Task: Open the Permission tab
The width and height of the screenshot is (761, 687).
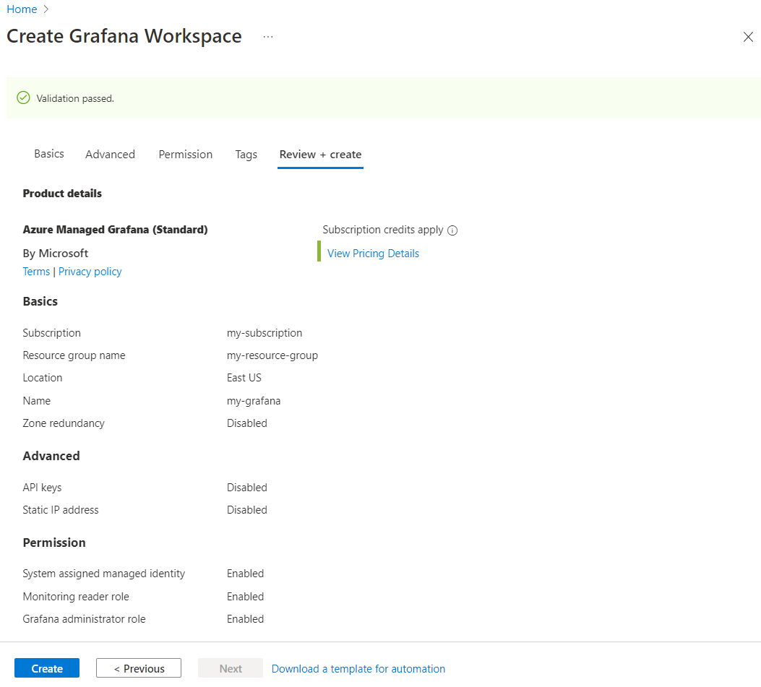Action: coord(186,155)
